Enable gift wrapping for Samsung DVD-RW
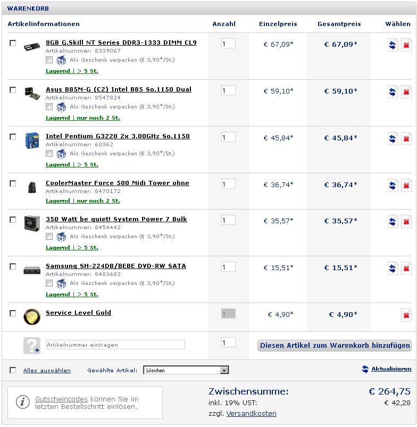This screenshot has height=427, width=417. (x=49, y=283)
